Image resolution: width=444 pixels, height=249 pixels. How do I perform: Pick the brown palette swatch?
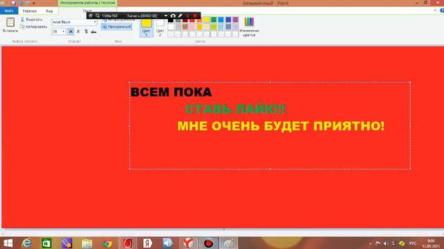(185, 27)
